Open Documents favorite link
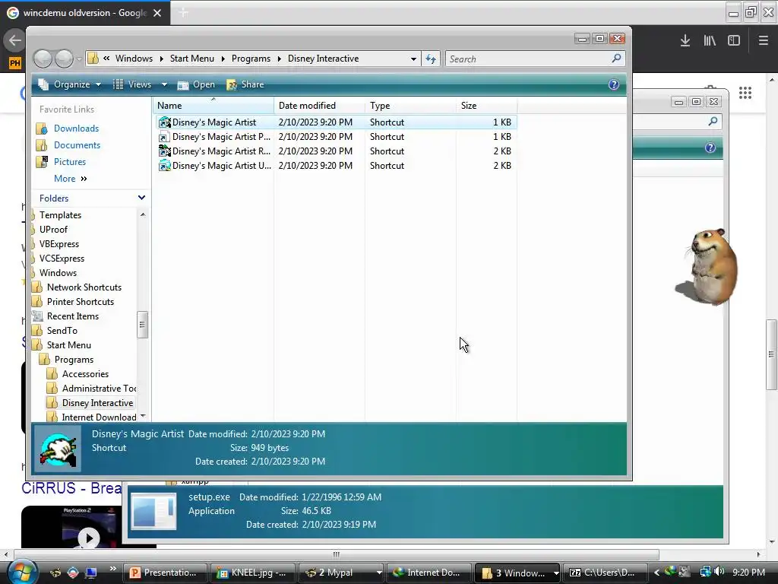 [77, 145]
